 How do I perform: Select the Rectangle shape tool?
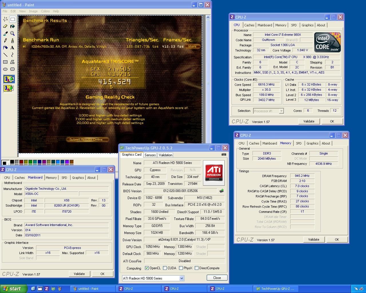point(5,62)
